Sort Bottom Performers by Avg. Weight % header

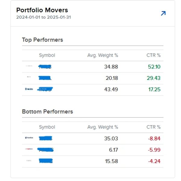103,127
